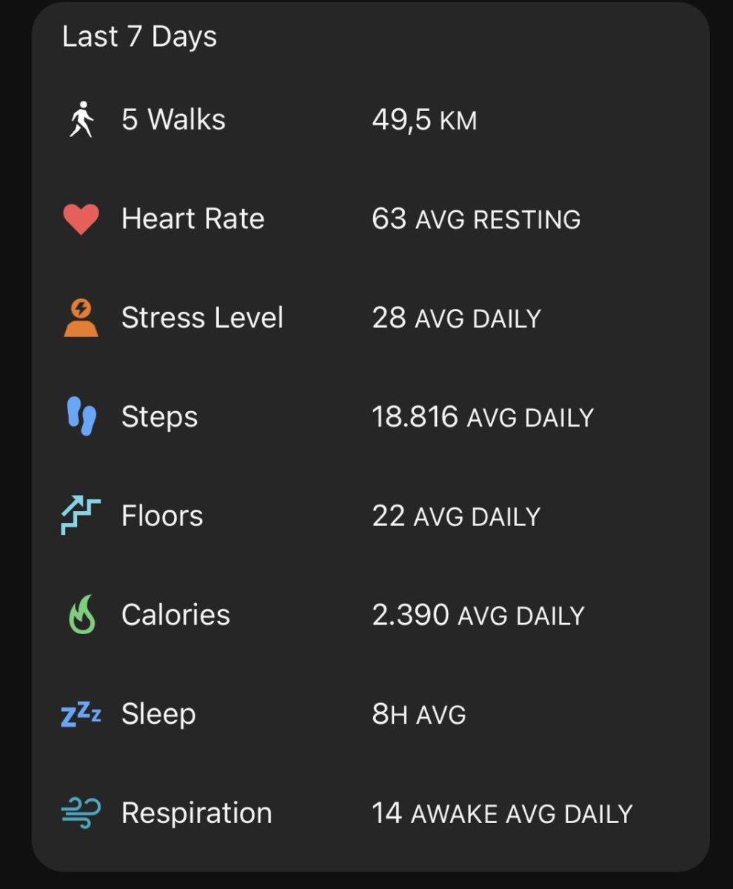Open the 5 Walks summary

173,119
